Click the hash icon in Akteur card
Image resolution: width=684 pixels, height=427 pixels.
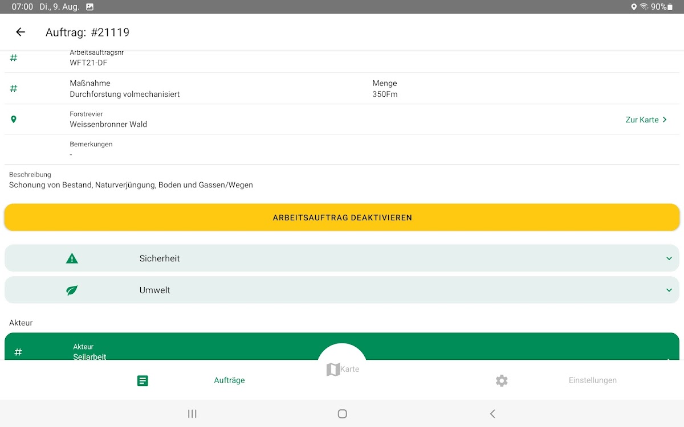click(18, 352)
